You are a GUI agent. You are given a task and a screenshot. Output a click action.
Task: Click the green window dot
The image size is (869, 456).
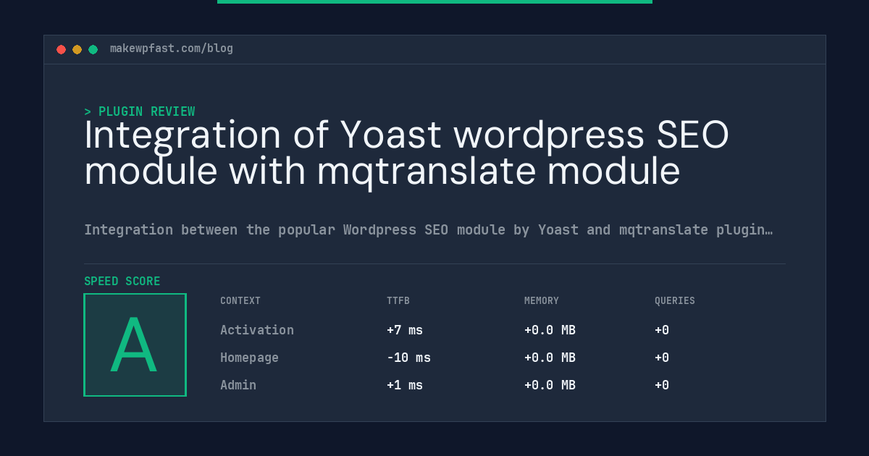[x=93, y=49]
